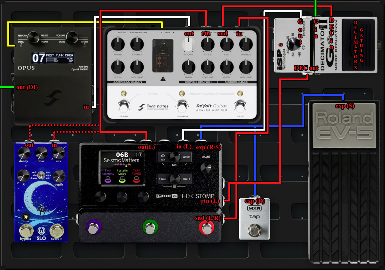Engage the ReVolt LEAD channel footswitch
The height and width of the screenshot is (270, 385).
[x=240, y=105]
